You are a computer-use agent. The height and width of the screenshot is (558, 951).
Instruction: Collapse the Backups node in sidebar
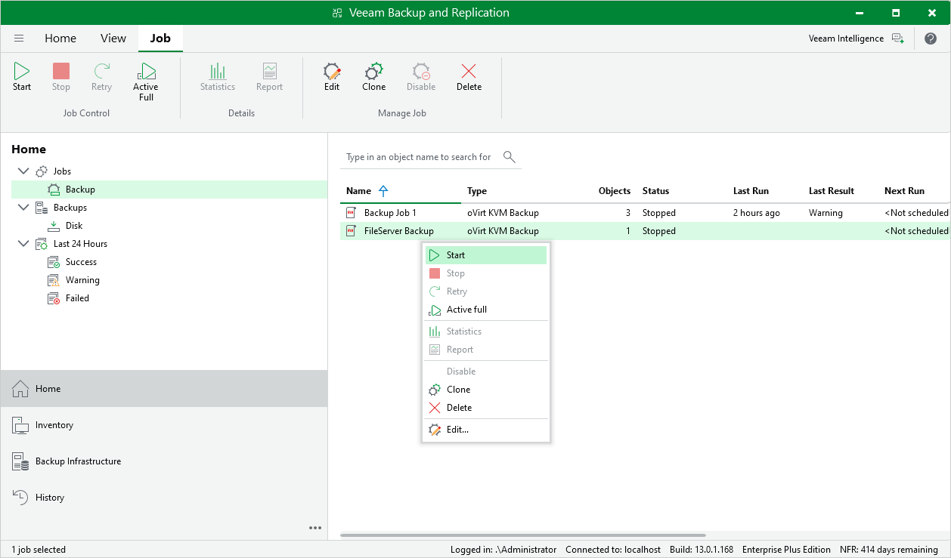click(23, 207)
